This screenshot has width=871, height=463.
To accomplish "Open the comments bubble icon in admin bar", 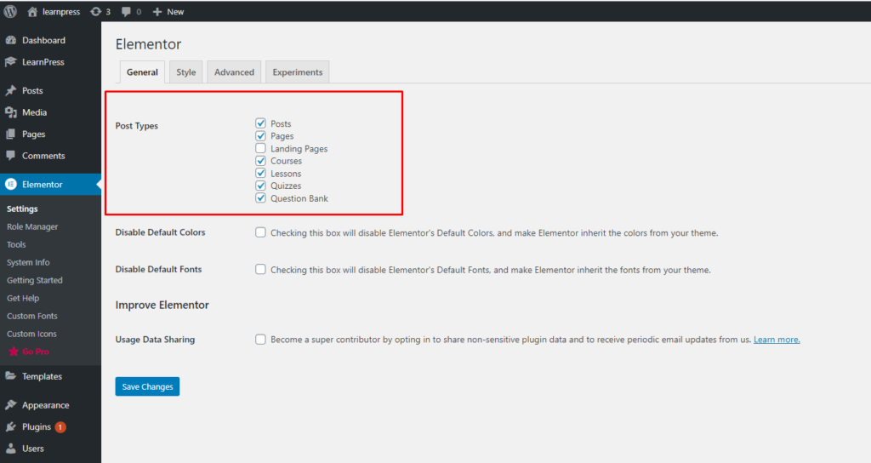I will [127, 12].
